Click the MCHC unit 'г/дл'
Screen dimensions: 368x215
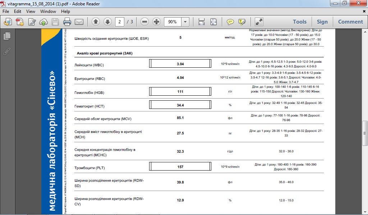click(x=230, y=151)
